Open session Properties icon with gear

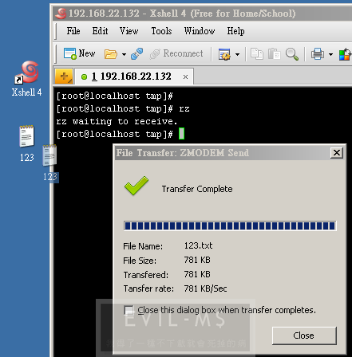click(x=224, y=54)
